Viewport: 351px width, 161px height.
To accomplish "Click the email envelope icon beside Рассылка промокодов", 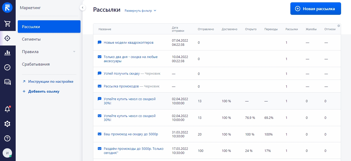I will click(x=99, y=86).
